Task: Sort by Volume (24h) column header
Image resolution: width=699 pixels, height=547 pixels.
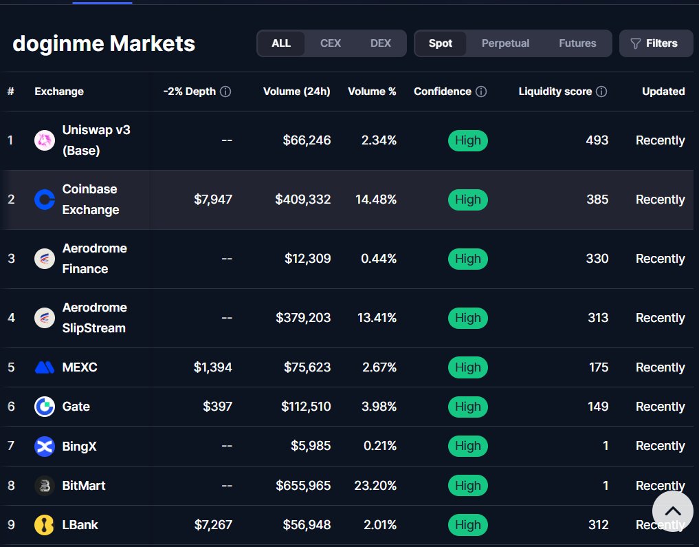Action: (x=296, y=92)
